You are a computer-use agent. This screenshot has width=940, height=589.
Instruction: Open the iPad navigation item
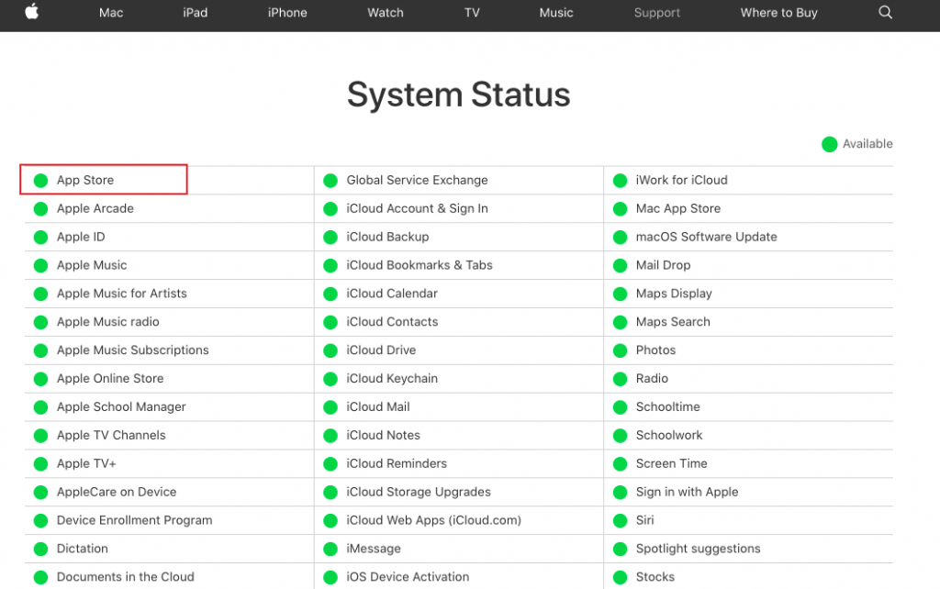point(196,13)
